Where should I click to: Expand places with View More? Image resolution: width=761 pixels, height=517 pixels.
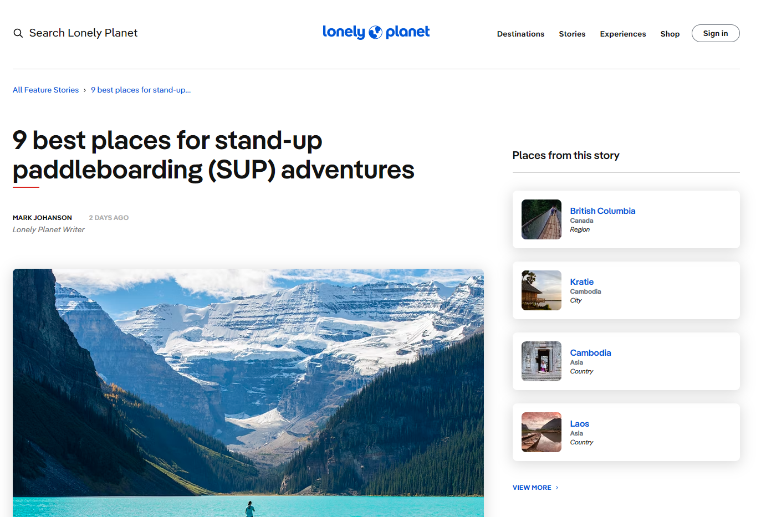(x=532, y=488)
